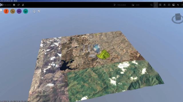
Task: Activate the Select arrow cursor tool
Action: tap(178, 5)
